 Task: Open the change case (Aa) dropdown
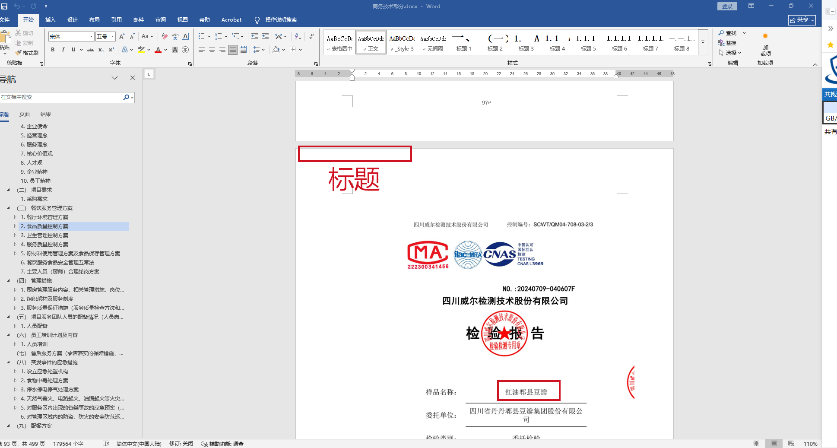[147, 36]
